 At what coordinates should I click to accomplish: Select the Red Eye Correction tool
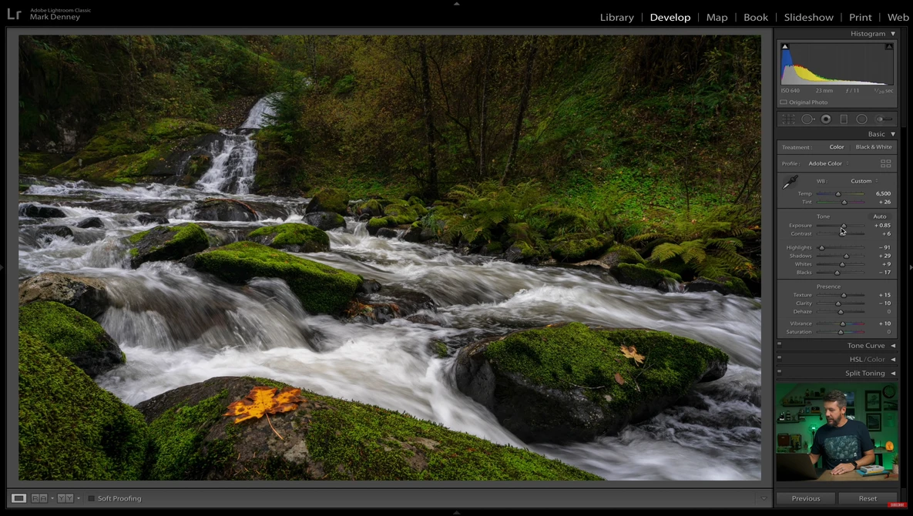click(x=826, y=119)
